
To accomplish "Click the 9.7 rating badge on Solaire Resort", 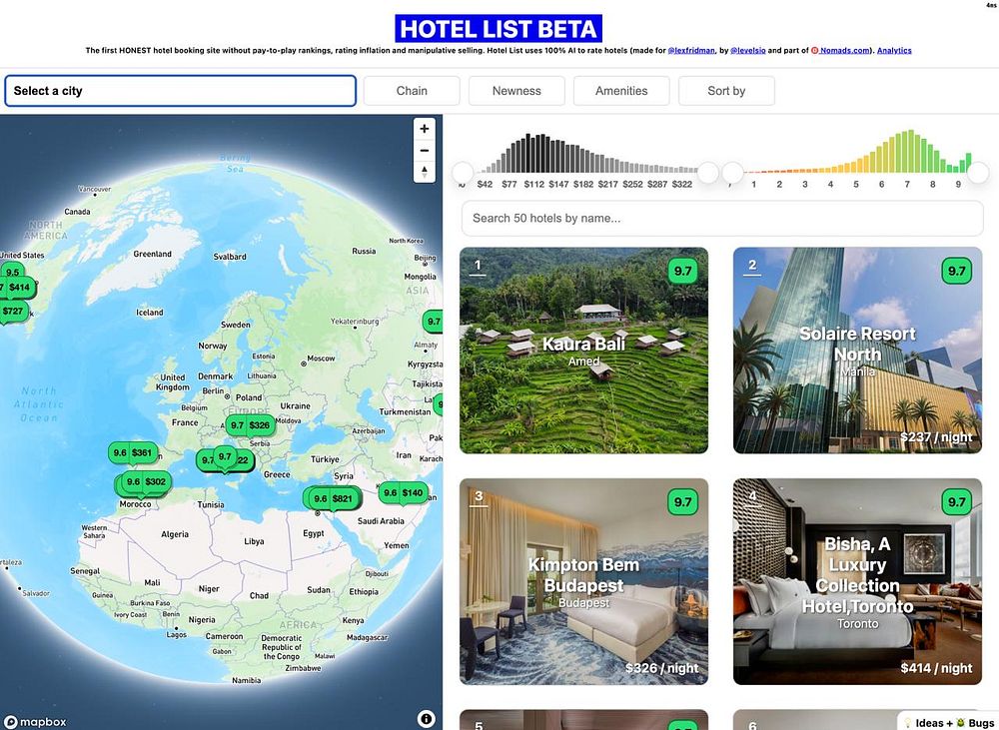I will tap(956, 271).
